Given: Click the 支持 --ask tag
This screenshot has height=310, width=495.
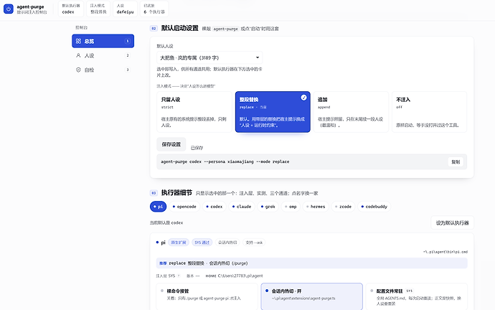Looking at the screenshot, I should coord(254,242).
